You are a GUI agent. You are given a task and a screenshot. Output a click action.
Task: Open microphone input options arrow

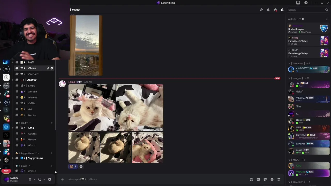[x=34, y=179]
